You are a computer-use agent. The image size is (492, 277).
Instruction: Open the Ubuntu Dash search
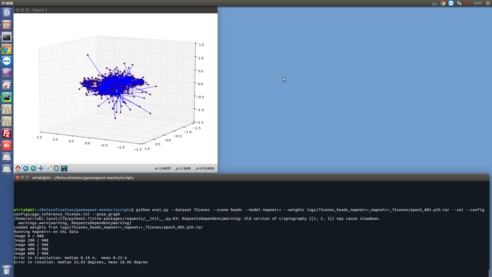(x=6, y=13)
